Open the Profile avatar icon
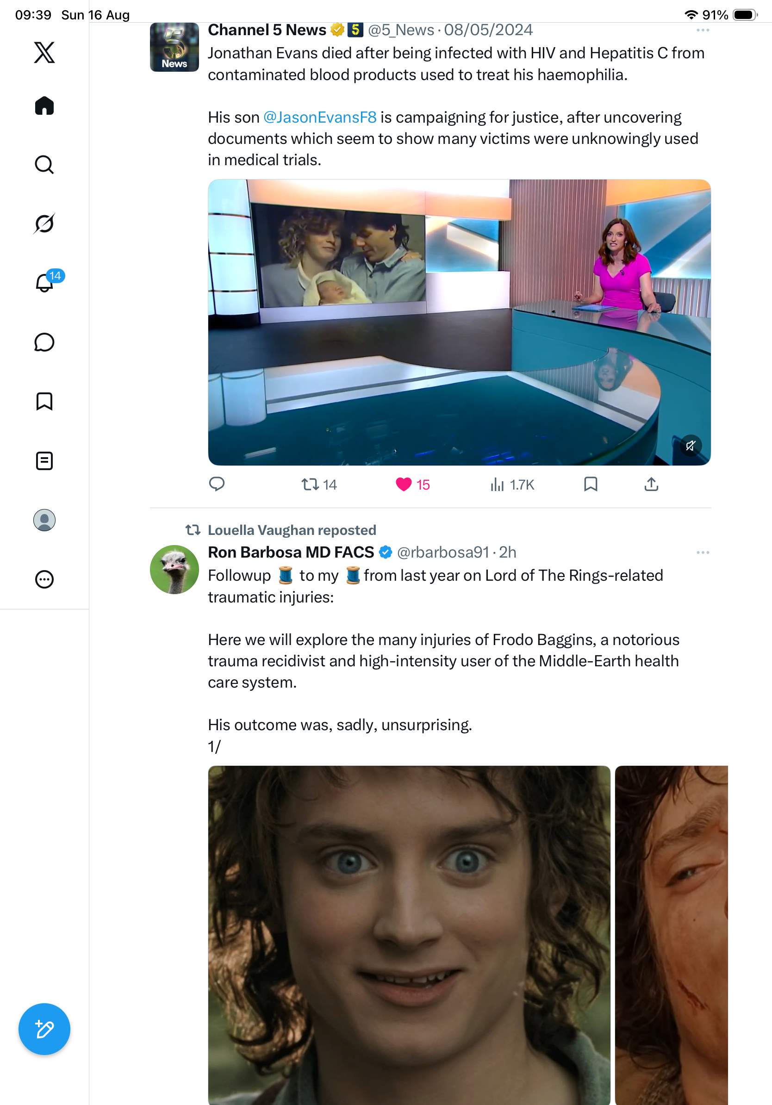 point(44,520)
